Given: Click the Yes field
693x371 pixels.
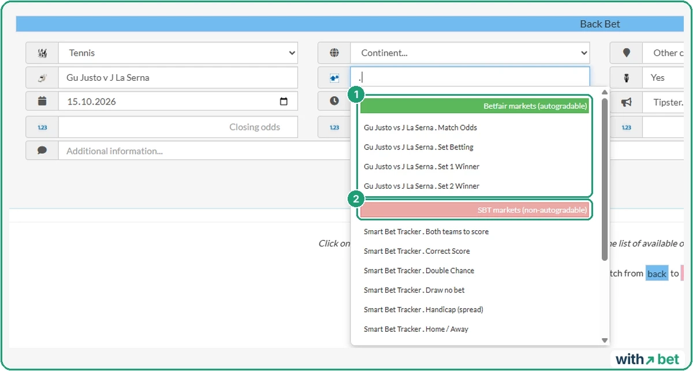Looking at the screenshot, I should pyautogui.click(x=664, y=78).
